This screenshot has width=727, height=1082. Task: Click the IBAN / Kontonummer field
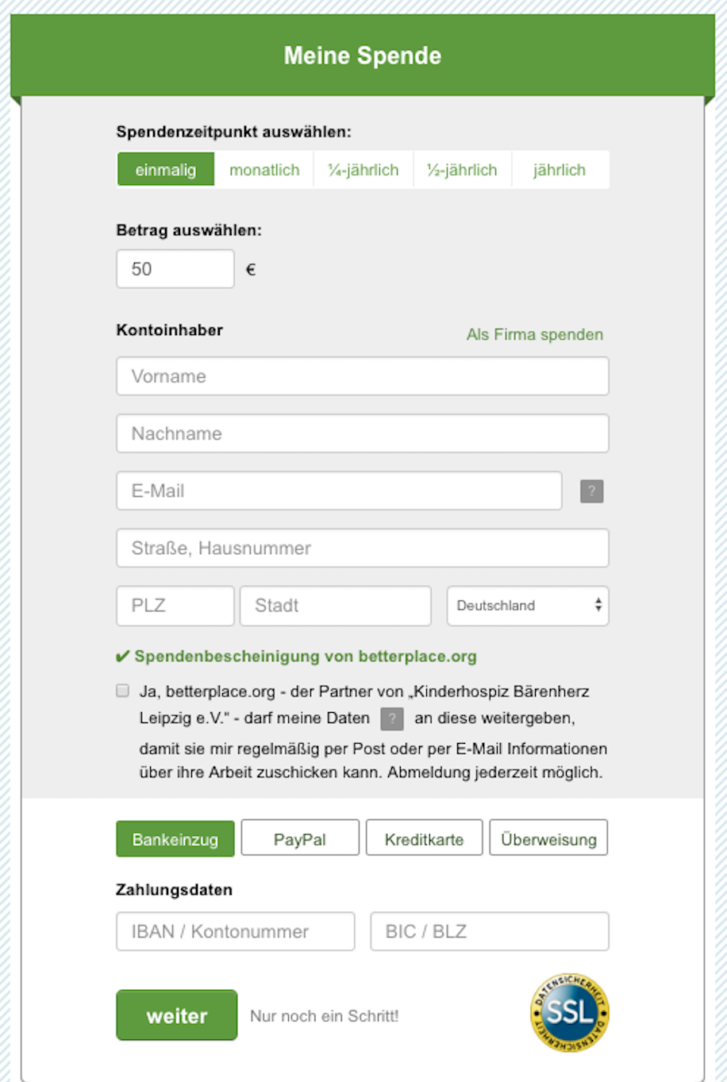coord(236,931)
